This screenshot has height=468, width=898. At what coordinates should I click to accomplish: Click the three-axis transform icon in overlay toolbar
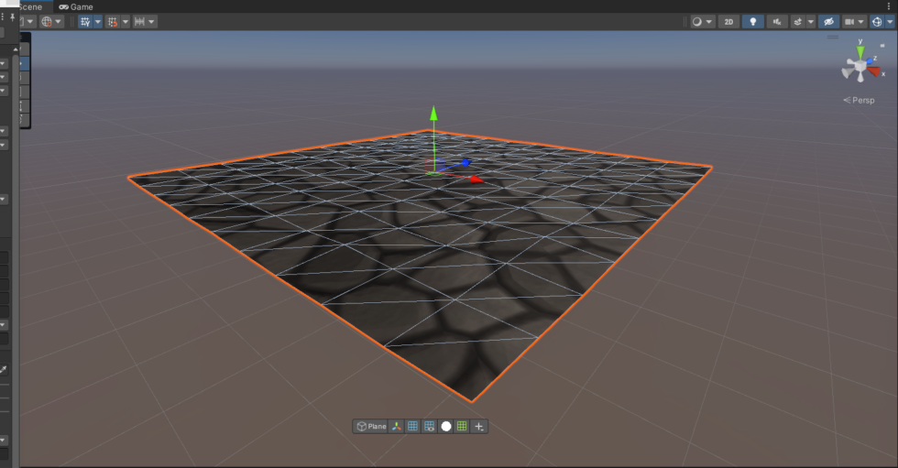tap(396, 426)
